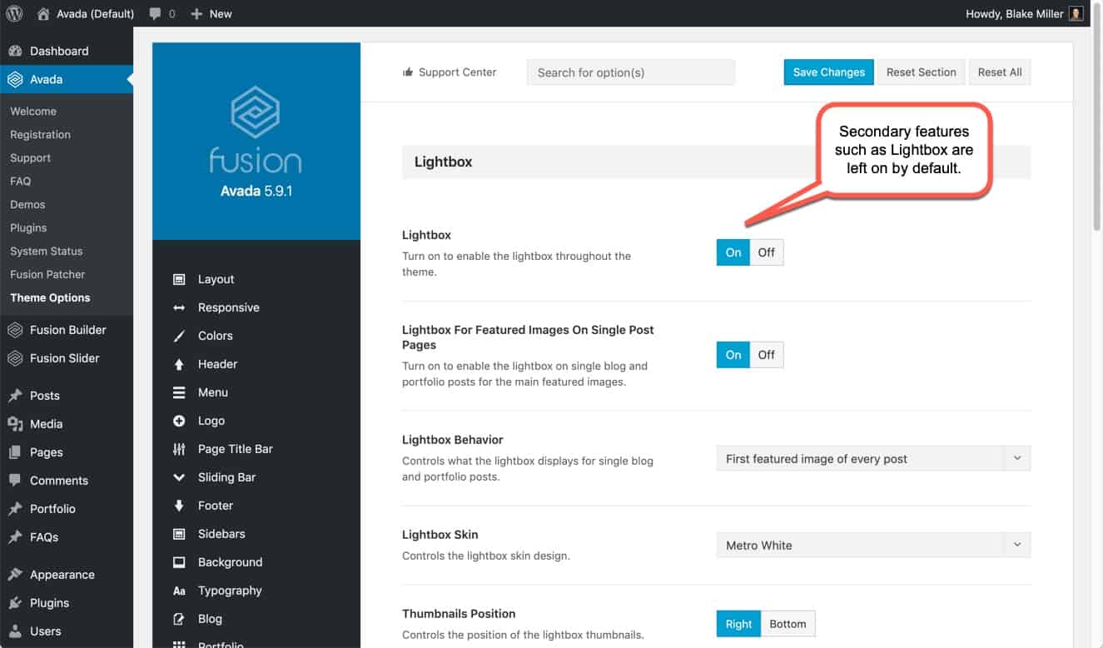This screenshot has height=648, width=1103.
Task: Click the Reset All button
Action: (x=1000, y=72)
